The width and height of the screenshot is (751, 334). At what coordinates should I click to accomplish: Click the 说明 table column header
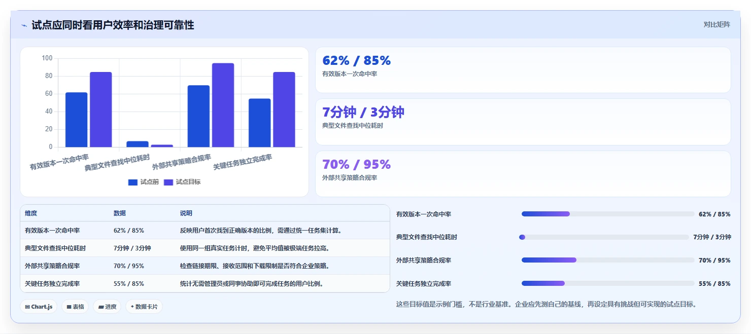coord(186,213)
